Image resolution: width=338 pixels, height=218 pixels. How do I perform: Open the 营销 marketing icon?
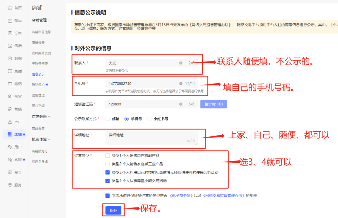[9, 109]
